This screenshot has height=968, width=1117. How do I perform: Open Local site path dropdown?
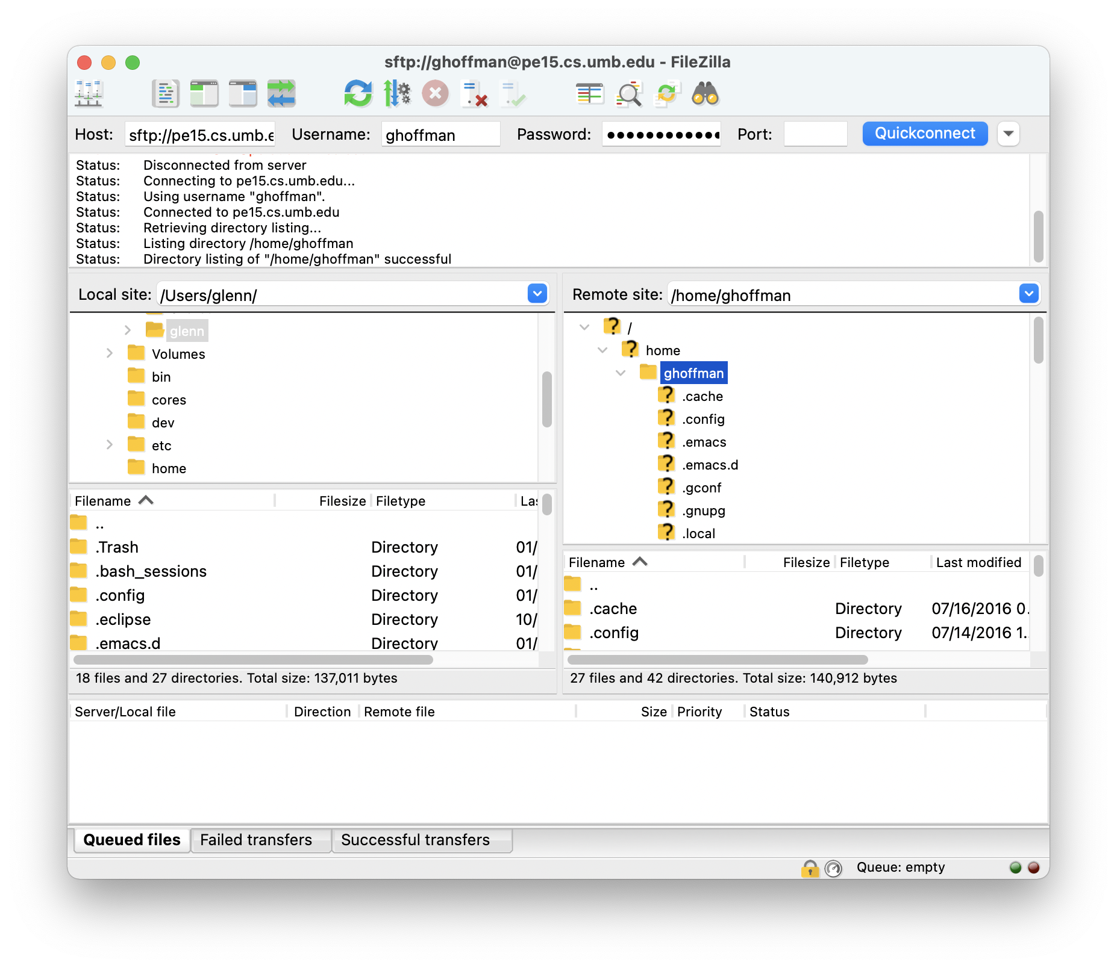[537, 294]
